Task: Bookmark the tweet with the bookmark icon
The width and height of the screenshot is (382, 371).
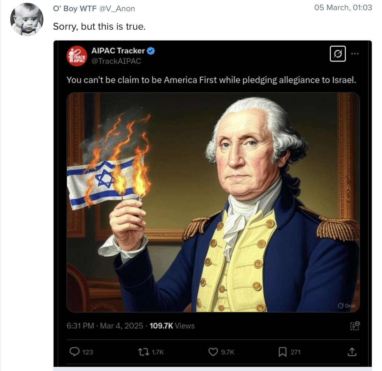Action: click(283, 352)
